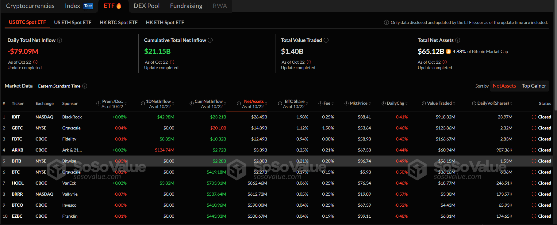Click the red alert icon under Cumulative Net Inflow date
The image size is (557, 225).
click(x=172, y=62)
